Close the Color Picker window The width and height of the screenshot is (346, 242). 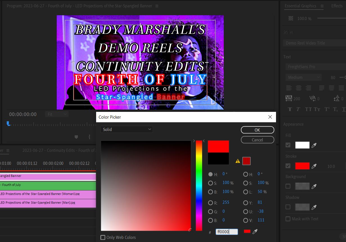click(x=270, y=117)
